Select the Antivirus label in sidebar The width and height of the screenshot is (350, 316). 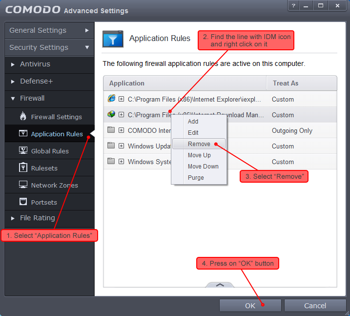tap(35, 64)
